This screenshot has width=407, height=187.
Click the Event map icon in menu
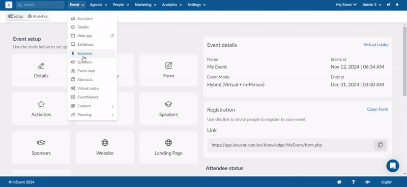click(73, 71)
